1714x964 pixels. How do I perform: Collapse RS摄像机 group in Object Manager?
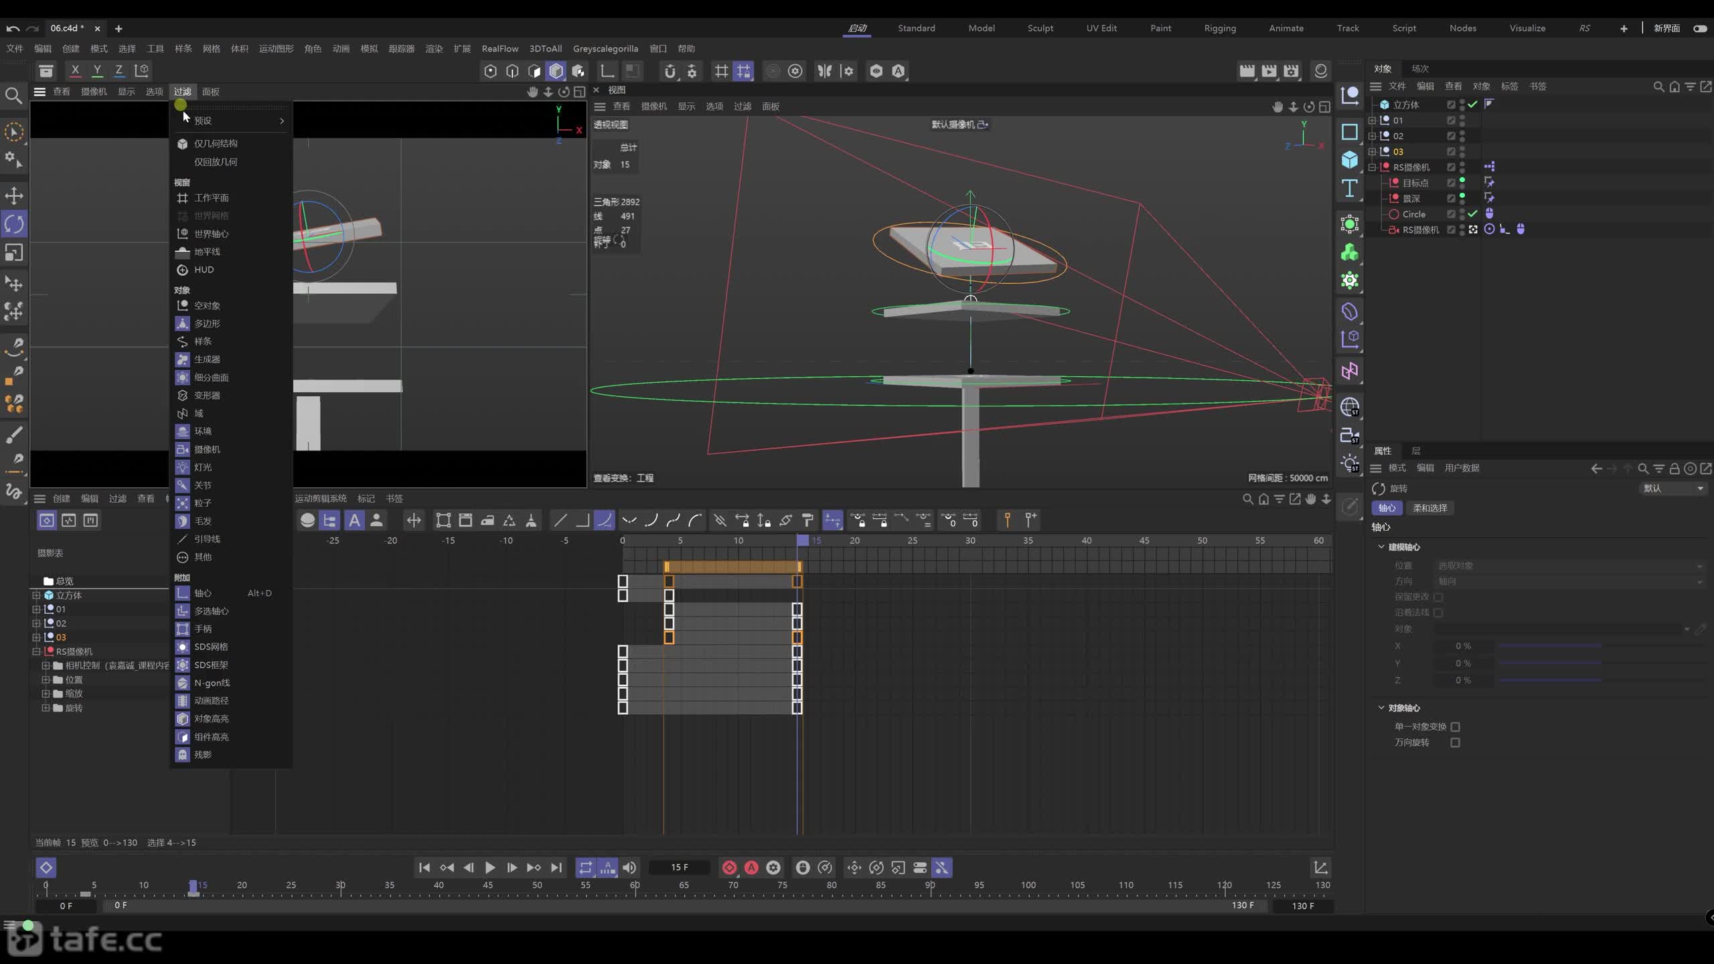[1372, 167]
